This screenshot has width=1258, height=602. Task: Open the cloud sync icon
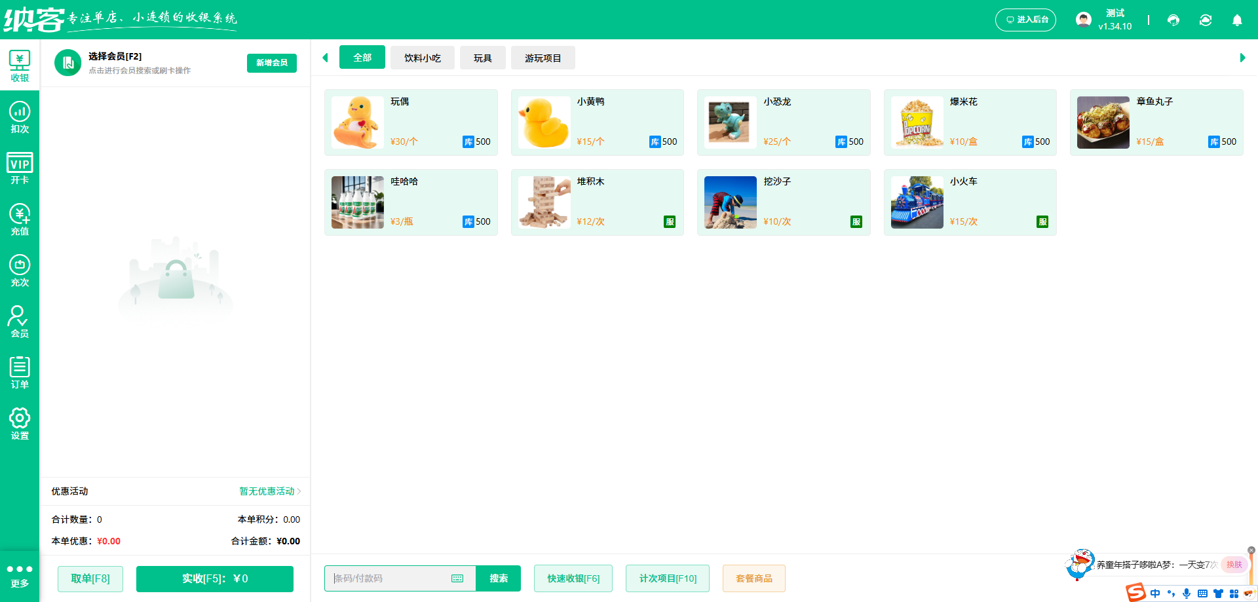click(x=1206, y=20)
